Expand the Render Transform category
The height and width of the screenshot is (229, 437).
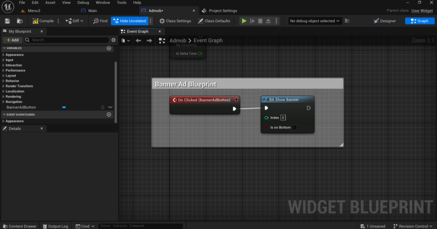click(3, 86)
